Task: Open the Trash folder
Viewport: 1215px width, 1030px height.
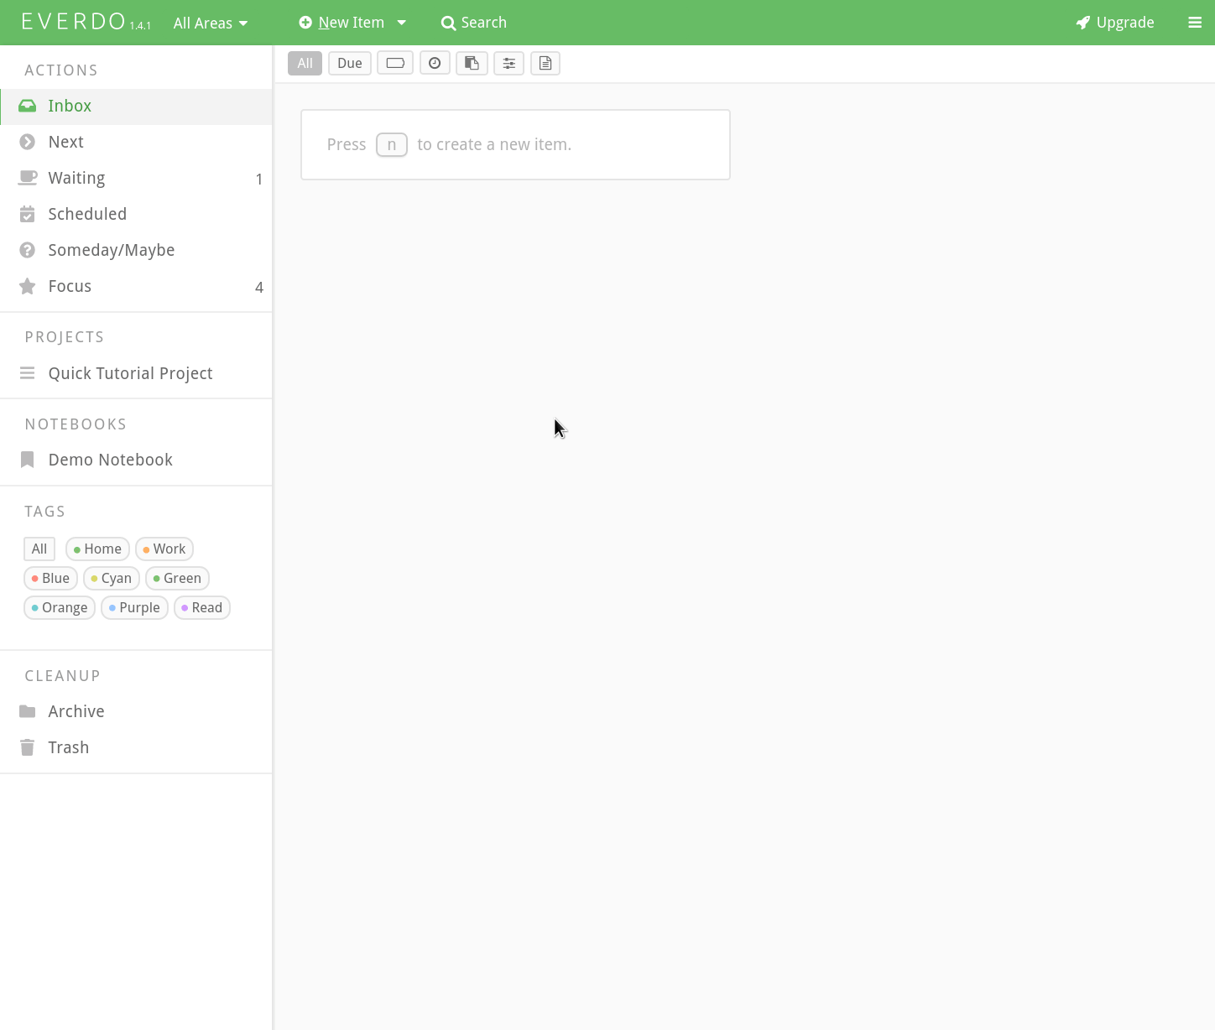Action: pyautogui.click(x=68, y=747)
